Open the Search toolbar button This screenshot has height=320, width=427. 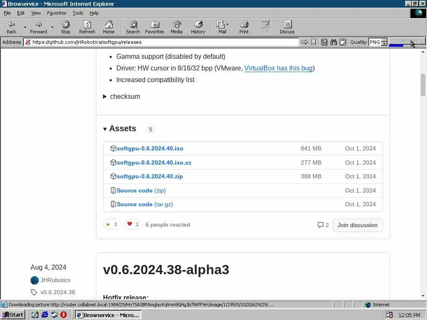point(133,27)
